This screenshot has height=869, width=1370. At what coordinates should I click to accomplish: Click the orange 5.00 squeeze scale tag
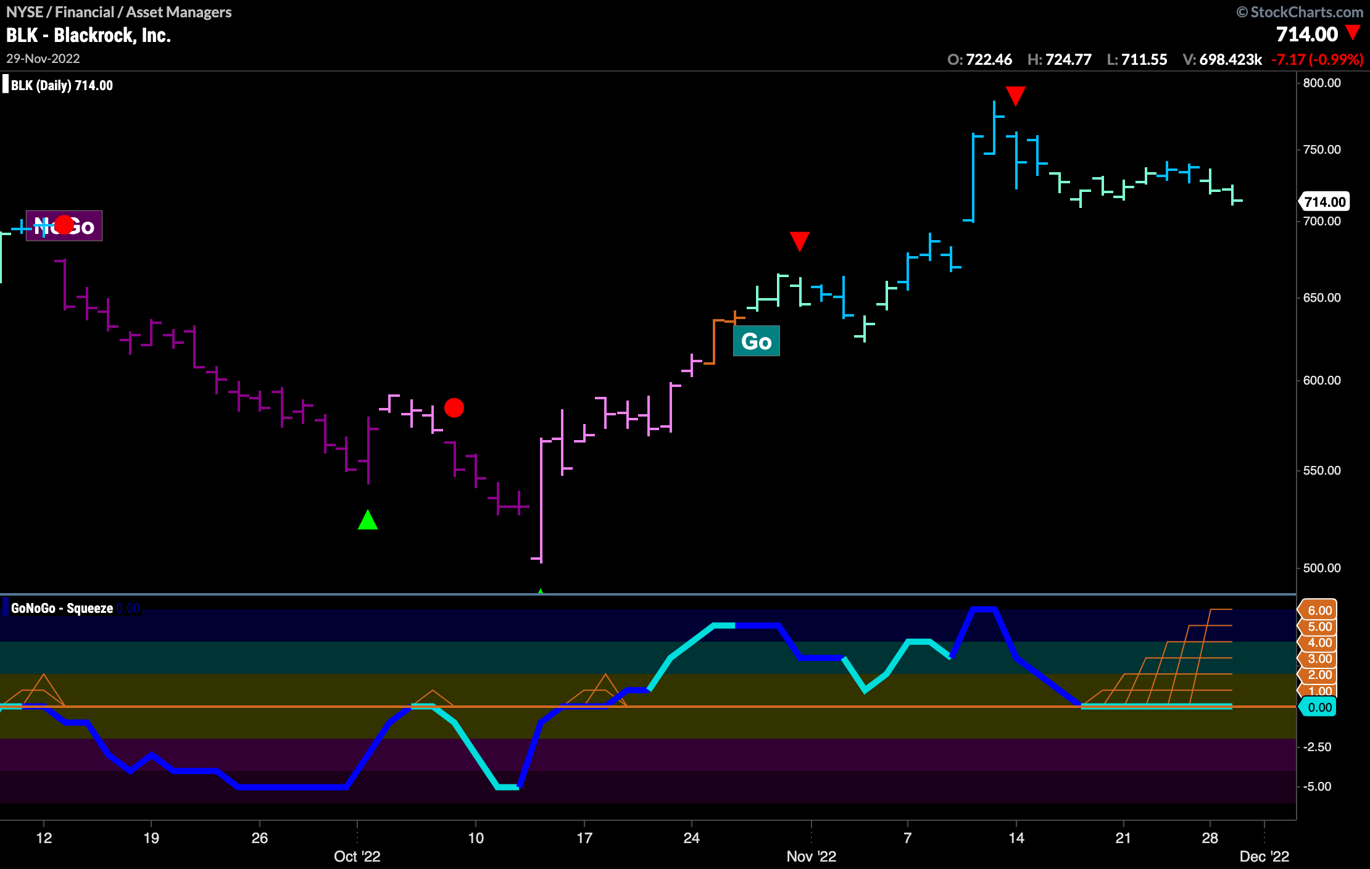tap(1318, 626)
